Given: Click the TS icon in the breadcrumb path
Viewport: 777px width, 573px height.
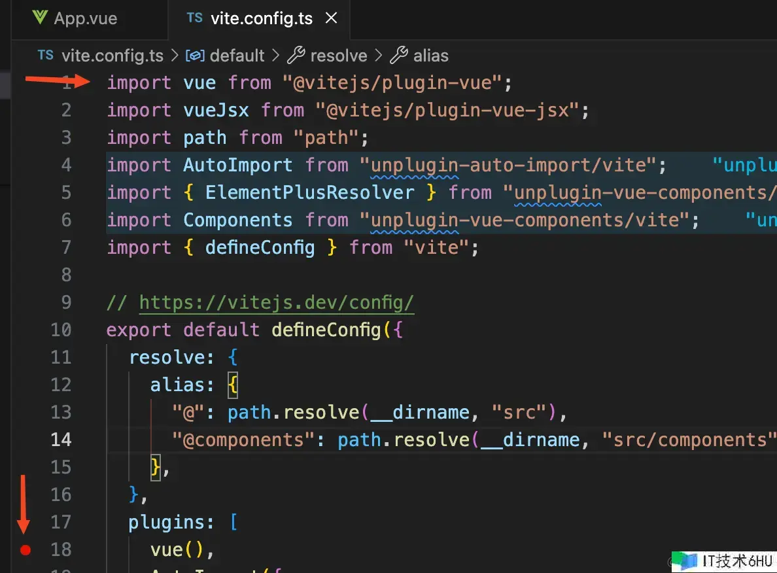Looking at the screenshot, I should (45, 56).
